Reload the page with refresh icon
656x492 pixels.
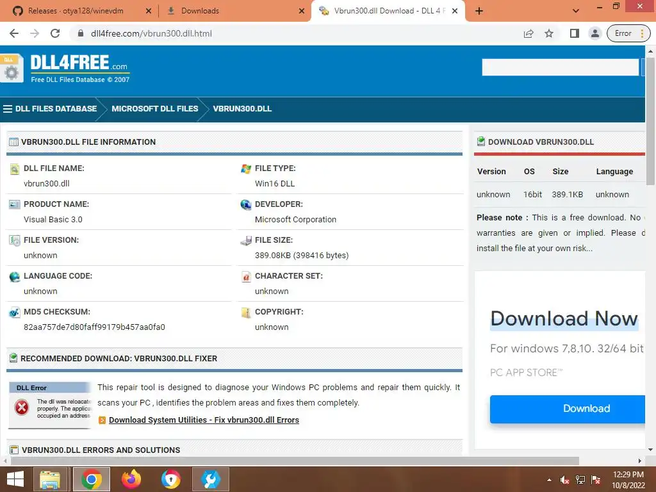pos(55,33)
